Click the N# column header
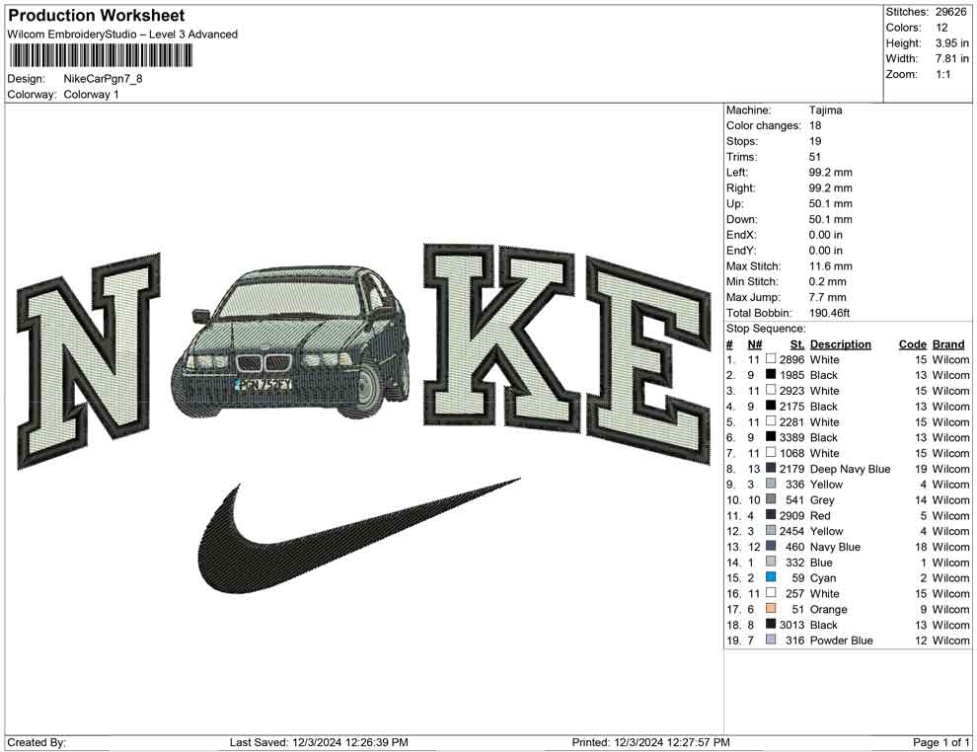The width and height of the screenshot is (977, 752). [x=755, y=344]
